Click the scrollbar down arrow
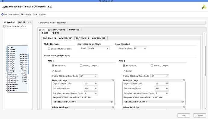 [x=205, y=109]
